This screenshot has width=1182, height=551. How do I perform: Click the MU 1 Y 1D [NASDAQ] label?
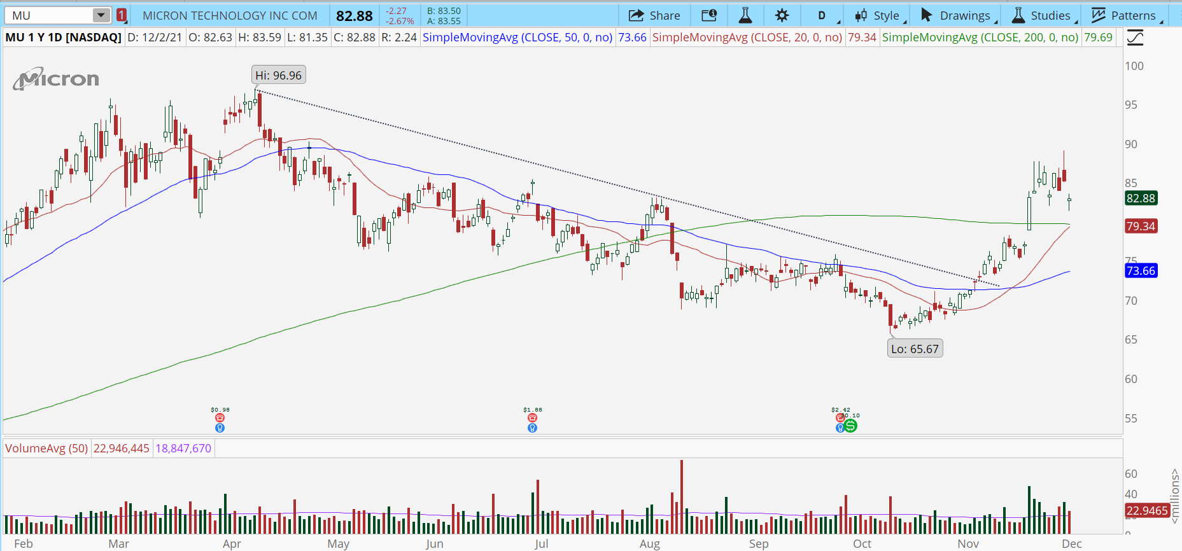pos(63,38)
